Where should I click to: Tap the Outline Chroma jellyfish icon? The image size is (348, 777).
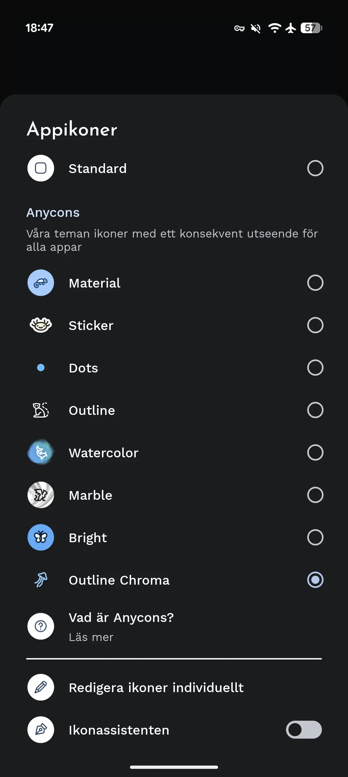pyautogui.click(x=41, y=580)
